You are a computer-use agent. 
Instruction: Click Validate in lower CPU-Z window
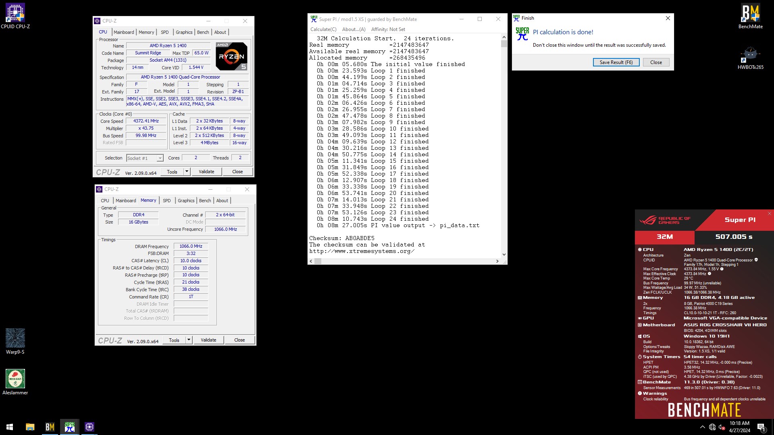208,340
